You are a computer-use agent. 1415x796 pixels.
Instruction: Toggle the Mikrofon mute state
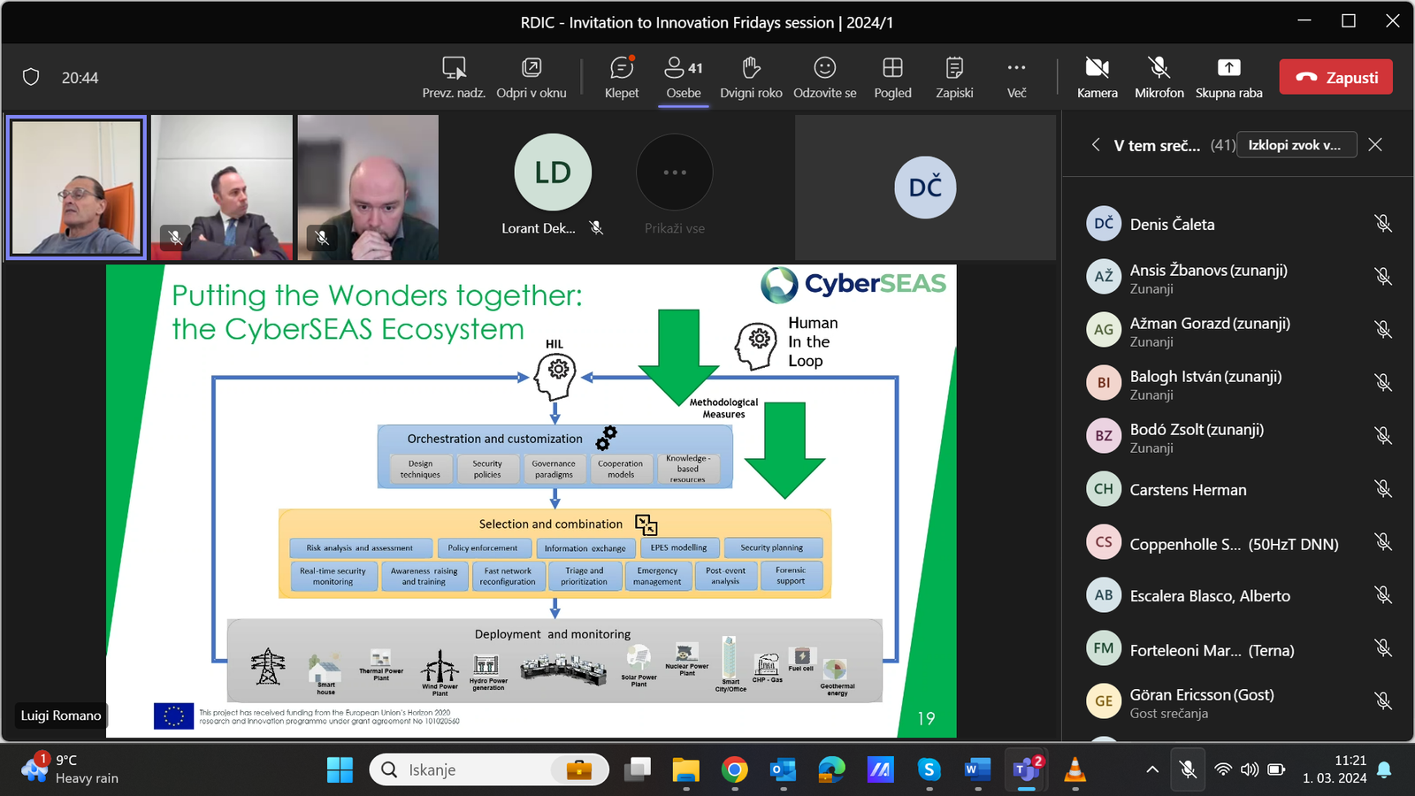pos(1159,77)
